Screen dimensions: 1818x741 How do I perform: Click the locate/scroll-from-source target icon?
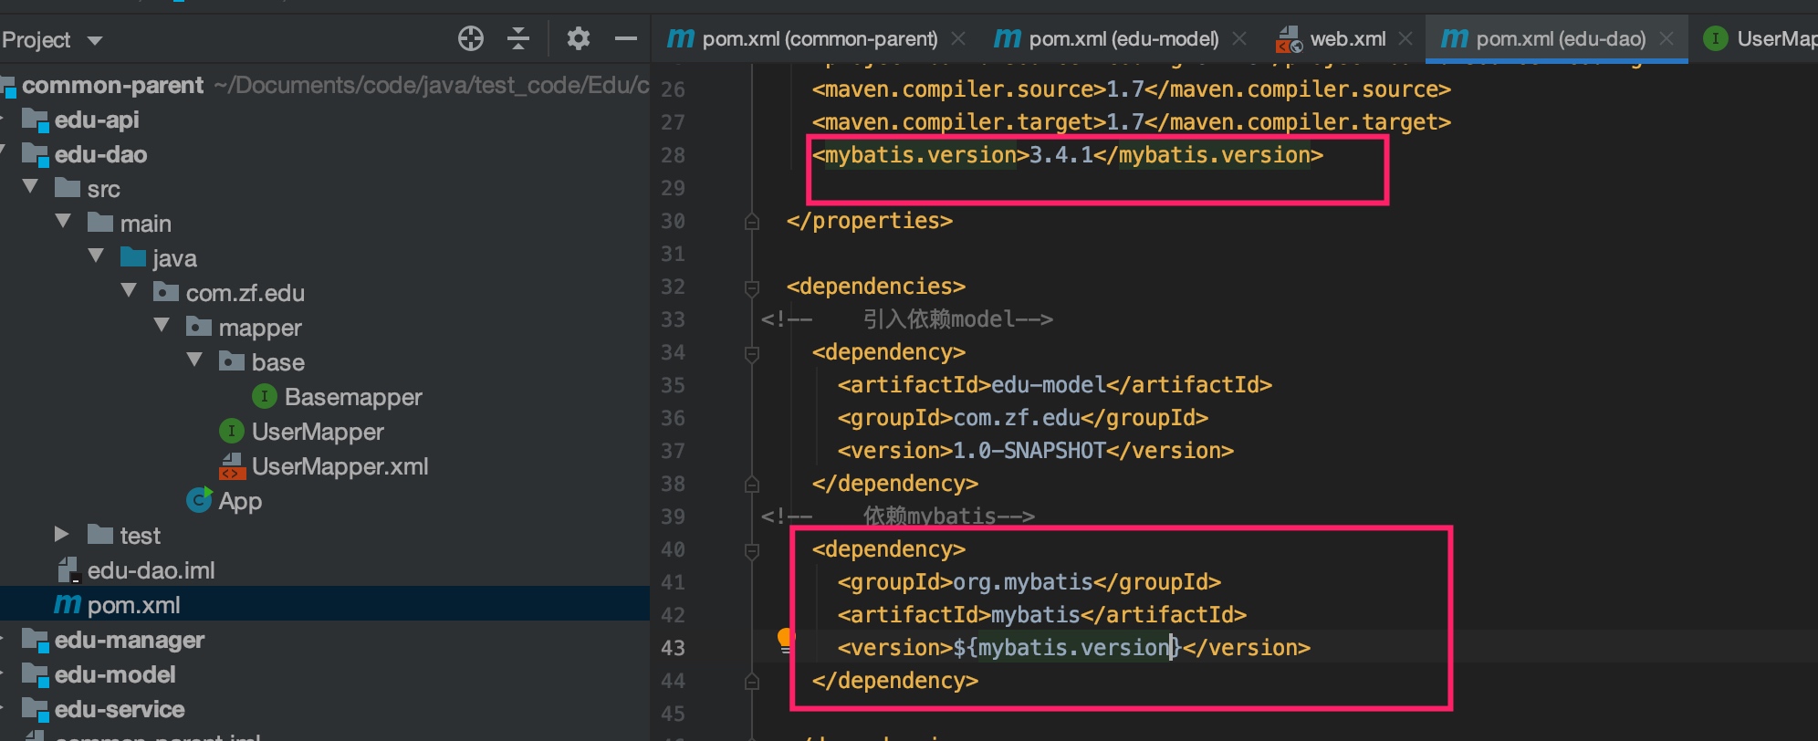pyautogui.click(x=470, y=38)
